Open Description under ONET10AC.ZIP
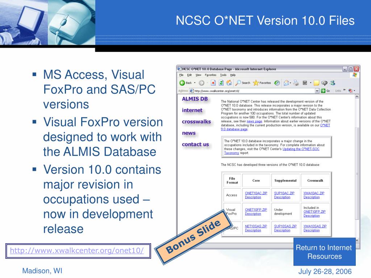371x278 pixels. [253, 197]
